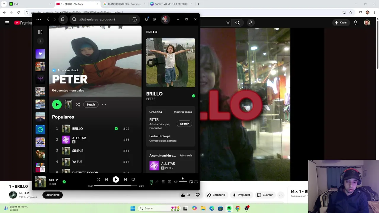Follow PETER with Seguir button under banner
The image size is (379, 213).
pos(91,104)
